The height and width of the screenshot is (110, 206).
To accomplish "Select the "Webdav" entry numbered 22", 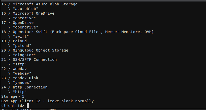I will 14,69.
